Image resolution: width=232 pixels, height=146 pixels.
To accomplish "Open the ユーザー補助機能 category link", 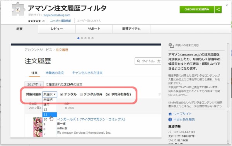I will pos(61,21).
